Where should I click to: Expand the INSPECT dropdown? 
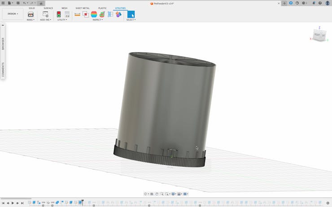98,20
